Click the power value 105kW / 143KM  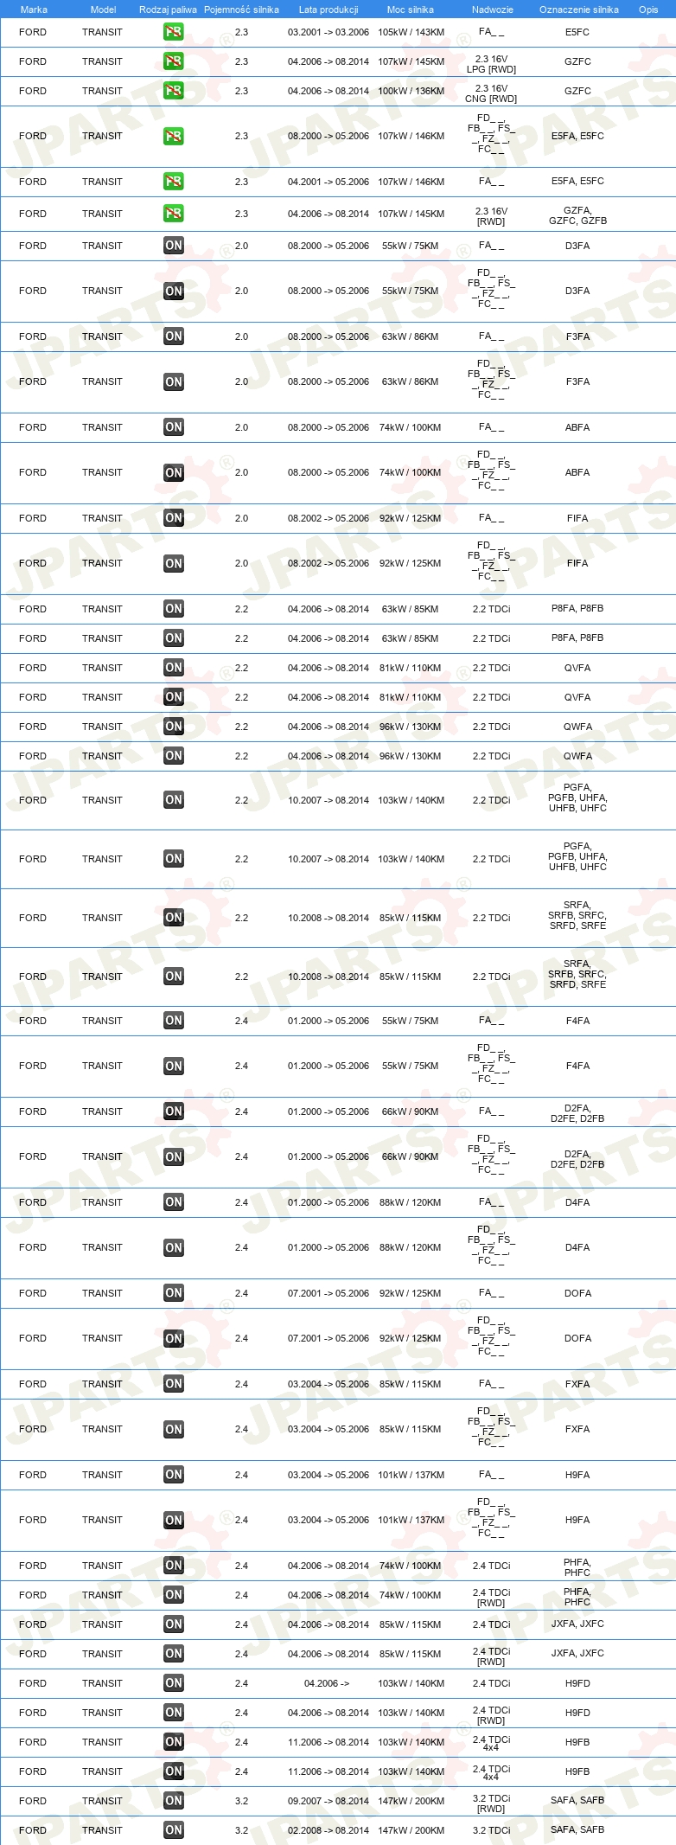coord(411,32)
